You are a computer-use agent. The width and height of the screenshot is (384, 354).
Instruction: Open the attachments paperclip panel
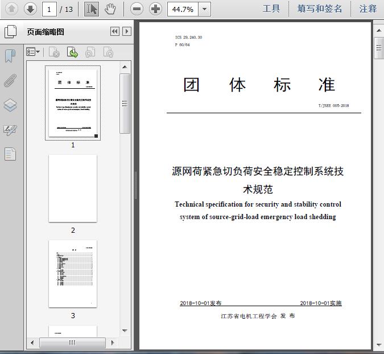pyautogui.click(x=10, y=80)
